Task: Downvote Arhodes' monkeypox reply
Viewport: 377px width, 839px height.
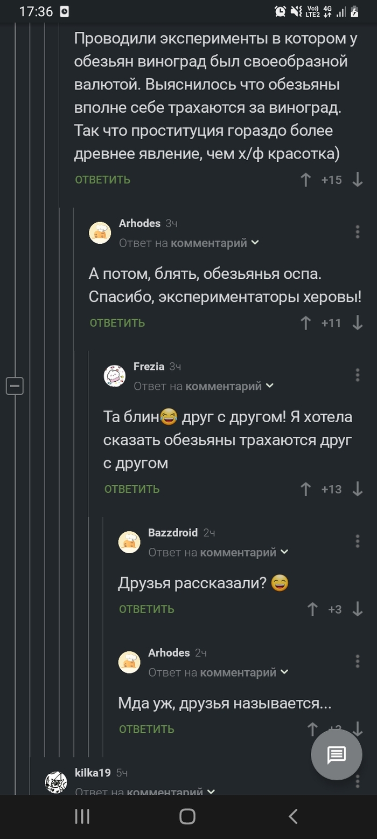Action: 357,323
